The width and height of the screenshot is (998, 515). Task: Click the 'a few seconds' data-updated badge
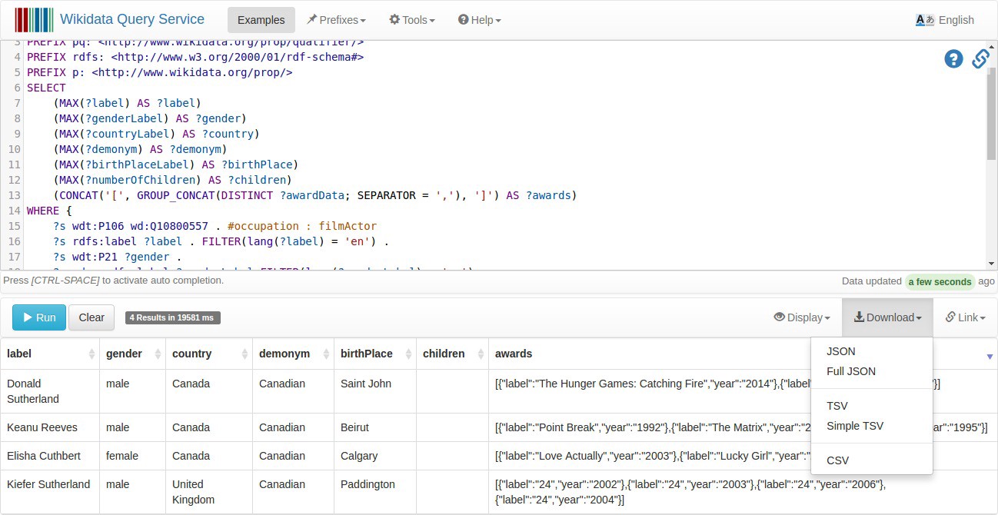[940, 281]
